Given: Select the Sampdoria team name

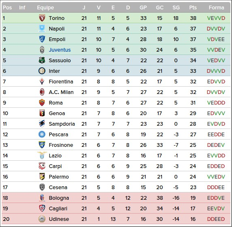Looking at the screenshot, I should point(62,124).
